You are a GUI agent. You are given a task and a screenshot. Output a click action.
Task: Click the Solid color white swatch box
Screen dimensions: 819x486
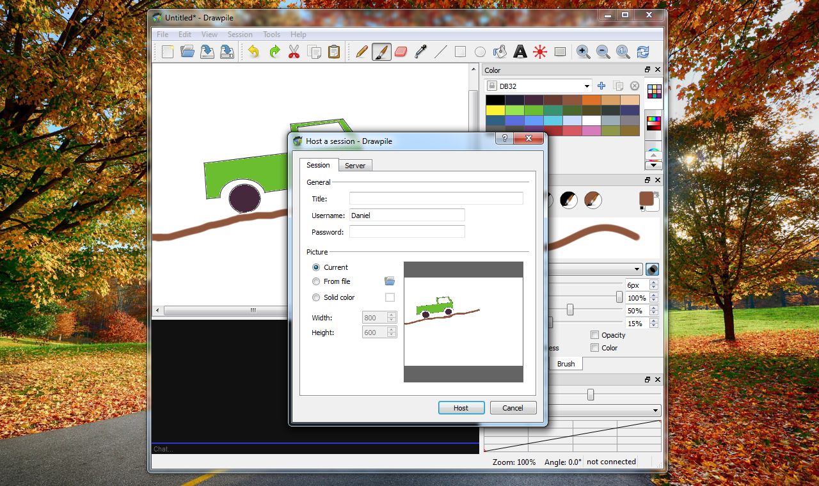click(390, 297)
